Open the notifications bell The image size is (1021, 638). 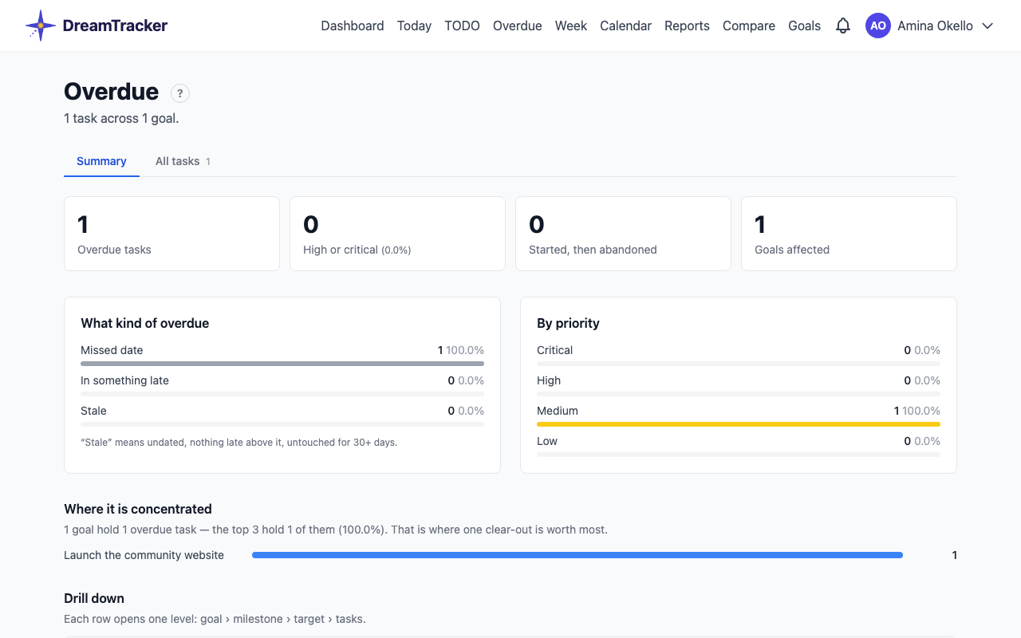coord(843,26)
